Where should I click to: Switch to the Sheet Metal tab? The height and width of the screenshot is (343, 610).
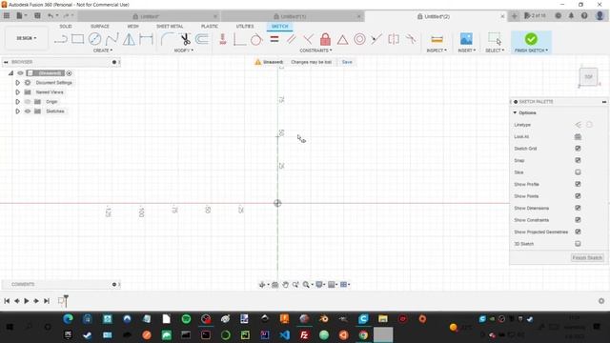(x=170, y=26)
